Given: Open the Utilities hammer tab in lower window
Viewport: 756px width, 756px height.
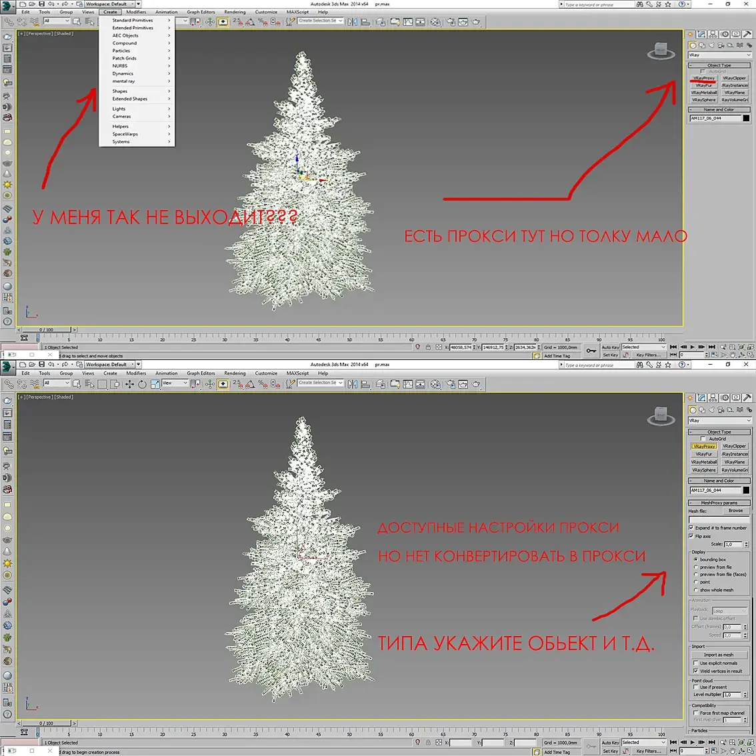Looking at the screenshot, I should pos(747,398).
